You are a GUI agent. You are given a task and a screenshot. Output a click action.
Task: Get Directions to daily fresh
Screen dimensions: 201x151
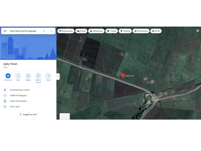click(x=8, y=76)
